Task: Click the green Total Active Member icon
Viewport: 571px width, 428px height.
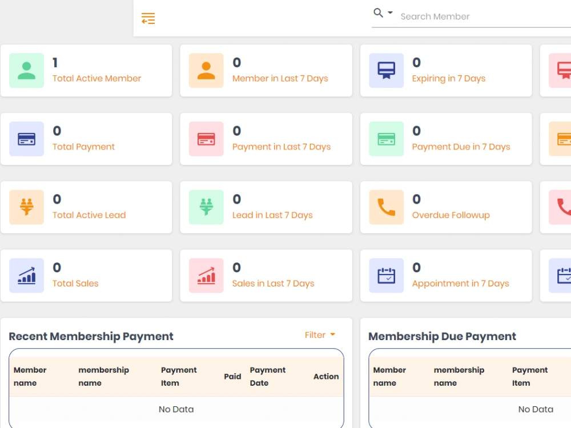Action: pyautogui.click(x=27, y=71)
